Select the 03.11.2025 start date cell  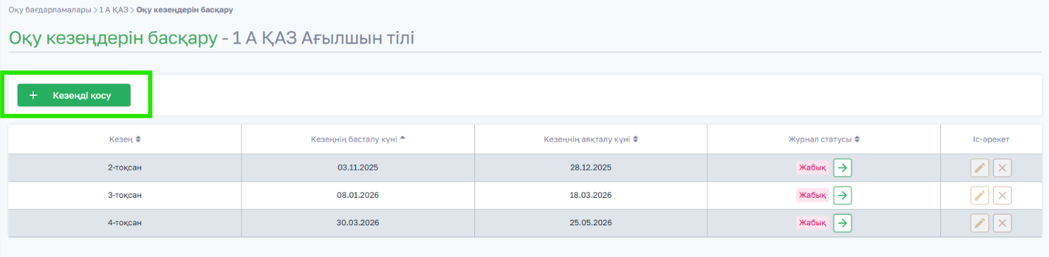click(358, 168)
